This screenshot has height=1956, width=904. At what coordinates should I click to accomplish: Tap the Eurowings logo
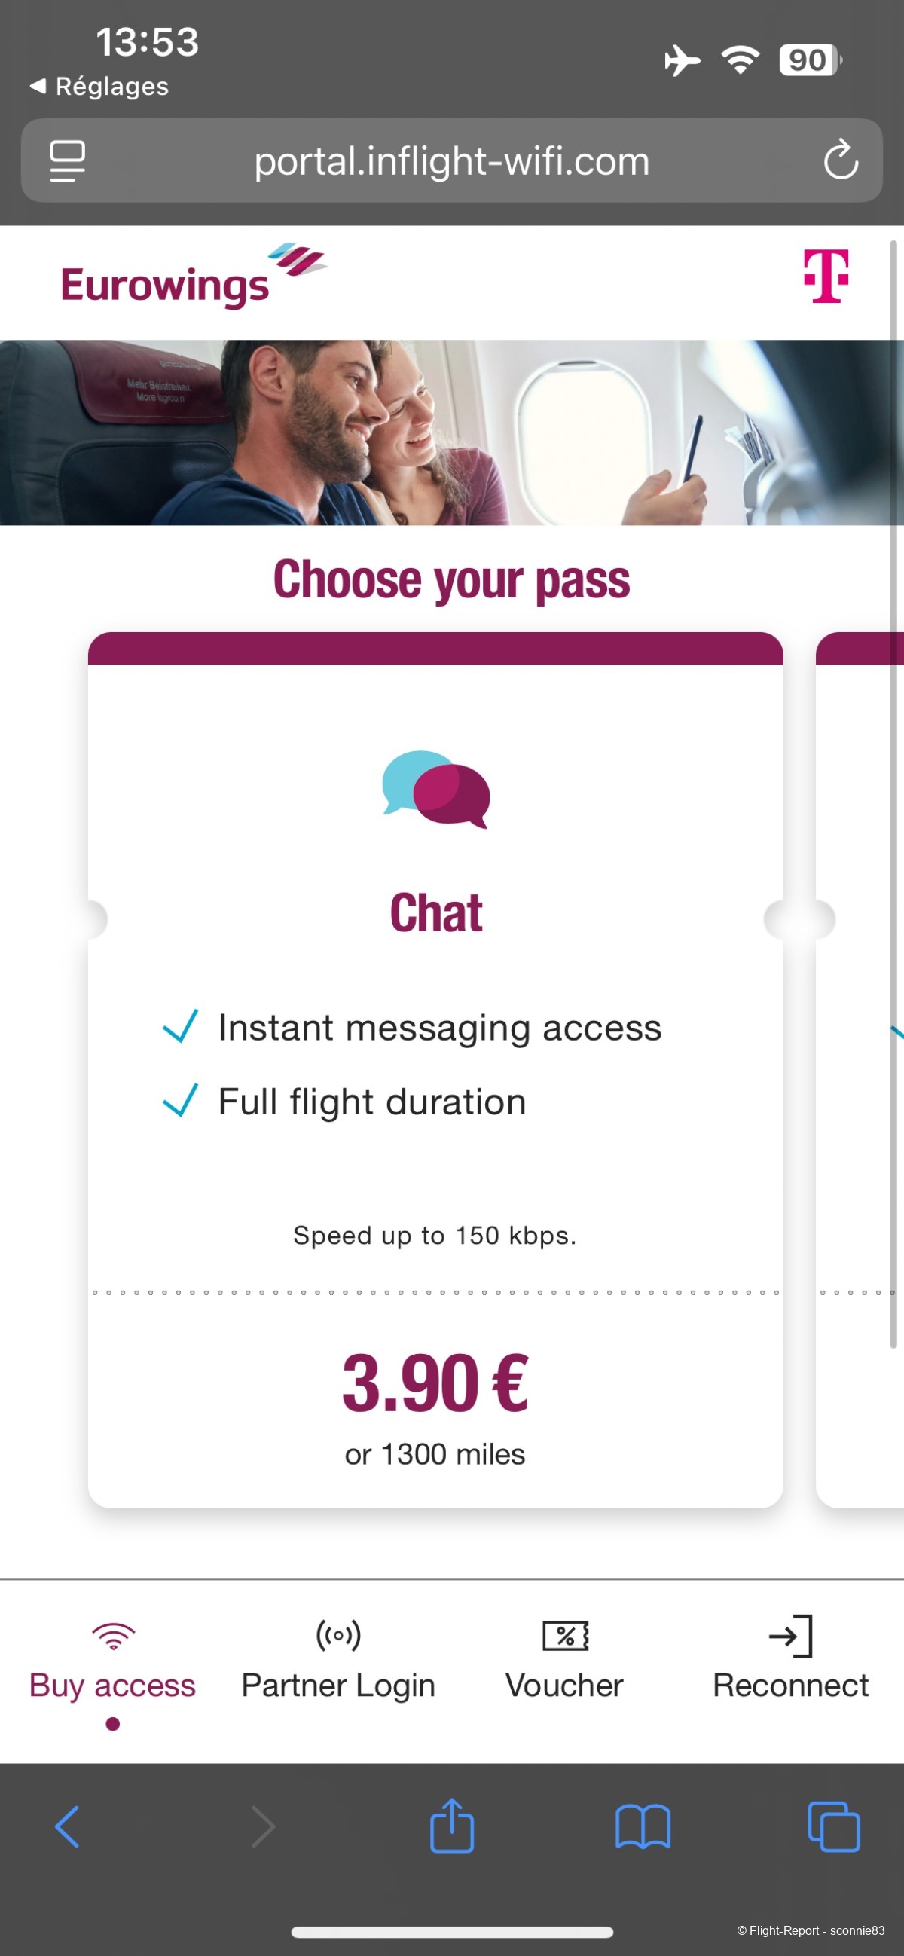click(x=194, y=277)
